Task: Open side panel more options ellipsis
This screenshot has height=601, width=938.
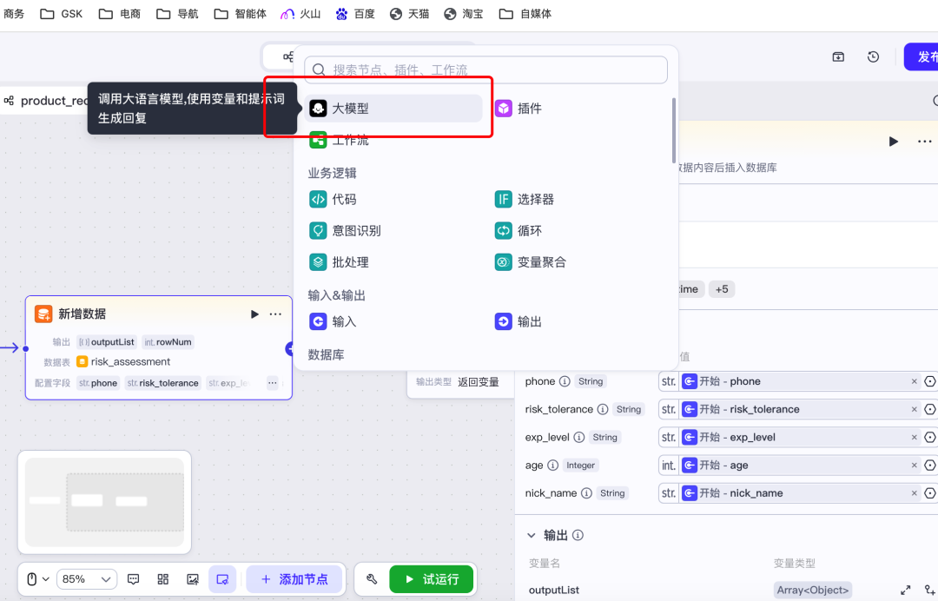Action: tap(924, 142)
